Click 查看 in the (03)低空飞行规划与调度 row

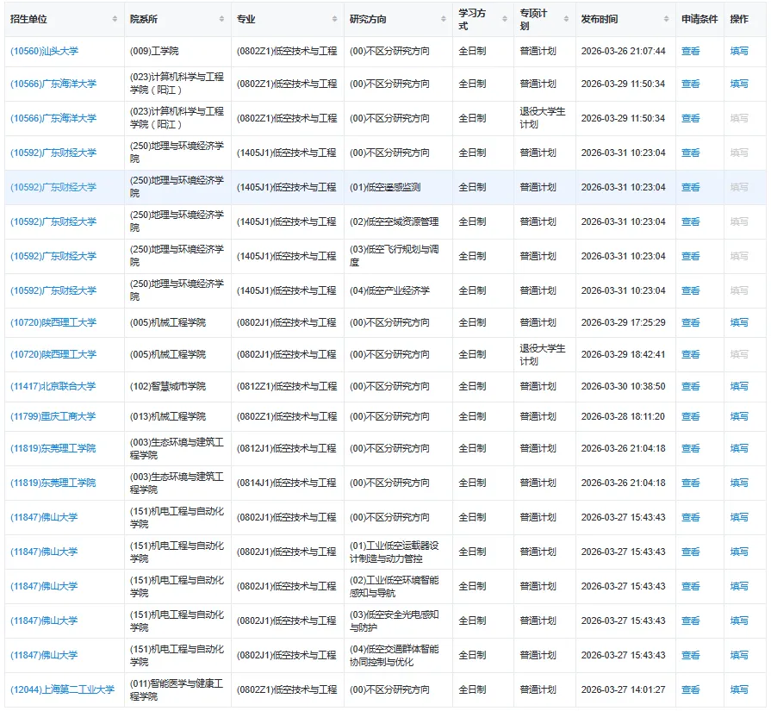point(690,256)
